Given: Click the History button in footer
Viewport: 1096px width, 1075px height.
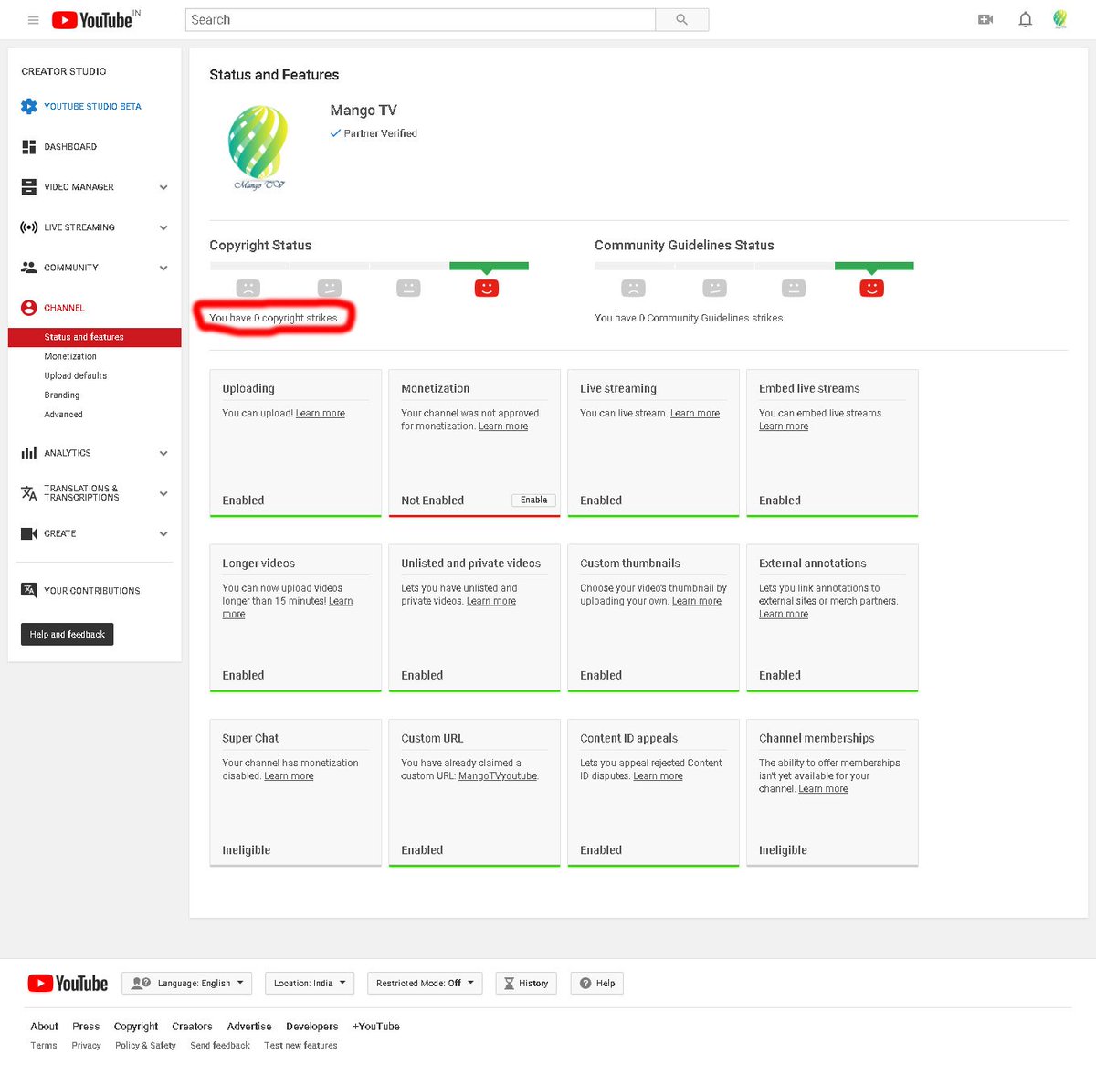Looking at the screenshot, I should pos(526,984).
